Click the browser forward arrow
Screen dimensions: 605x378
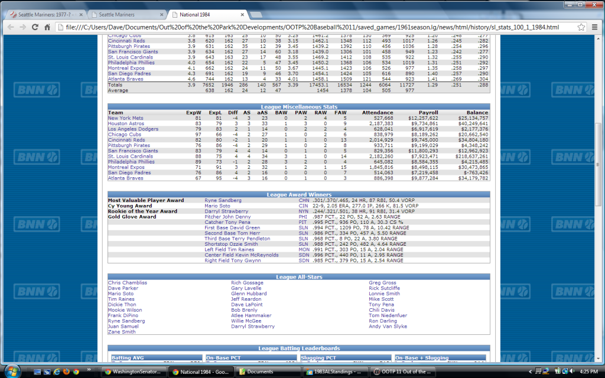pyautogui.click(x=23, y=27)
